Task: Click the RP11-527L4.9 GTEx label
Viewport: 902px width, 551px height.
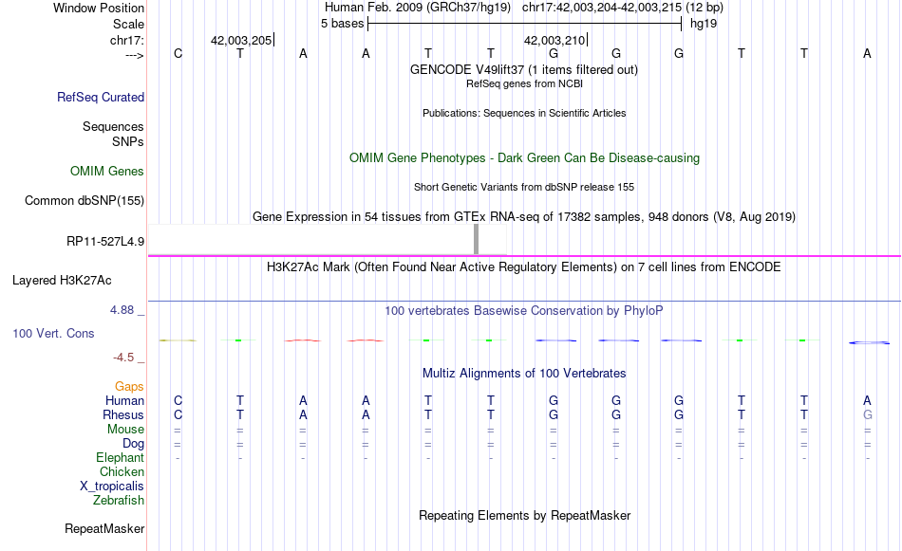Action: coord(105,241)
